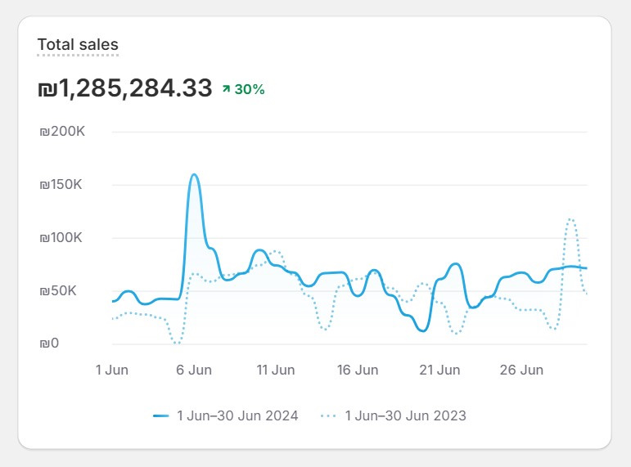Image resolution: width=631 pixels, height=467 pixels.
Task: Click the ₪1,285,284.33 total amount
Action: (x=125, y=88)
